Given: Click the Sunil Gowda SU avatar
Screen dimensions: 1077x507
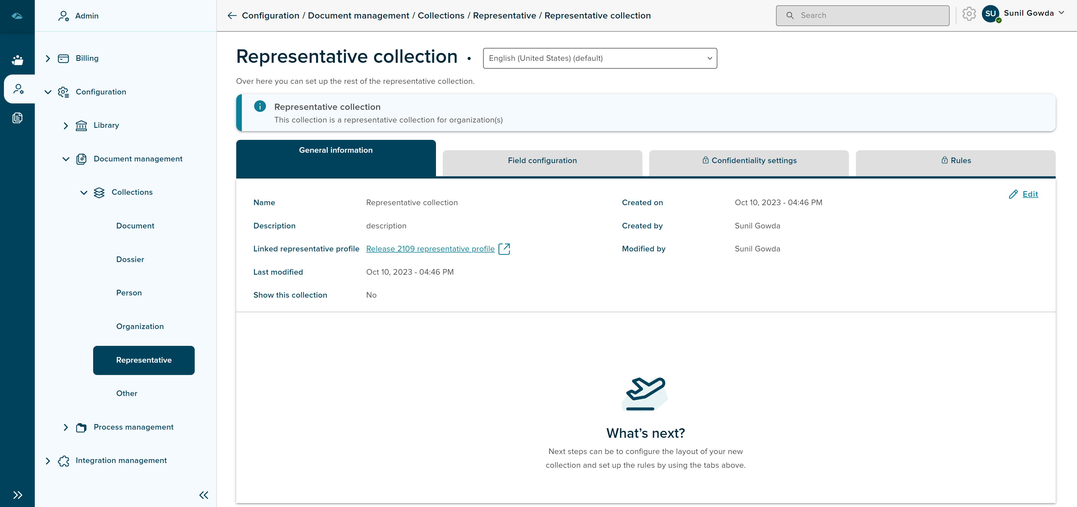Looking at the screenshot, I should point(991,13).
